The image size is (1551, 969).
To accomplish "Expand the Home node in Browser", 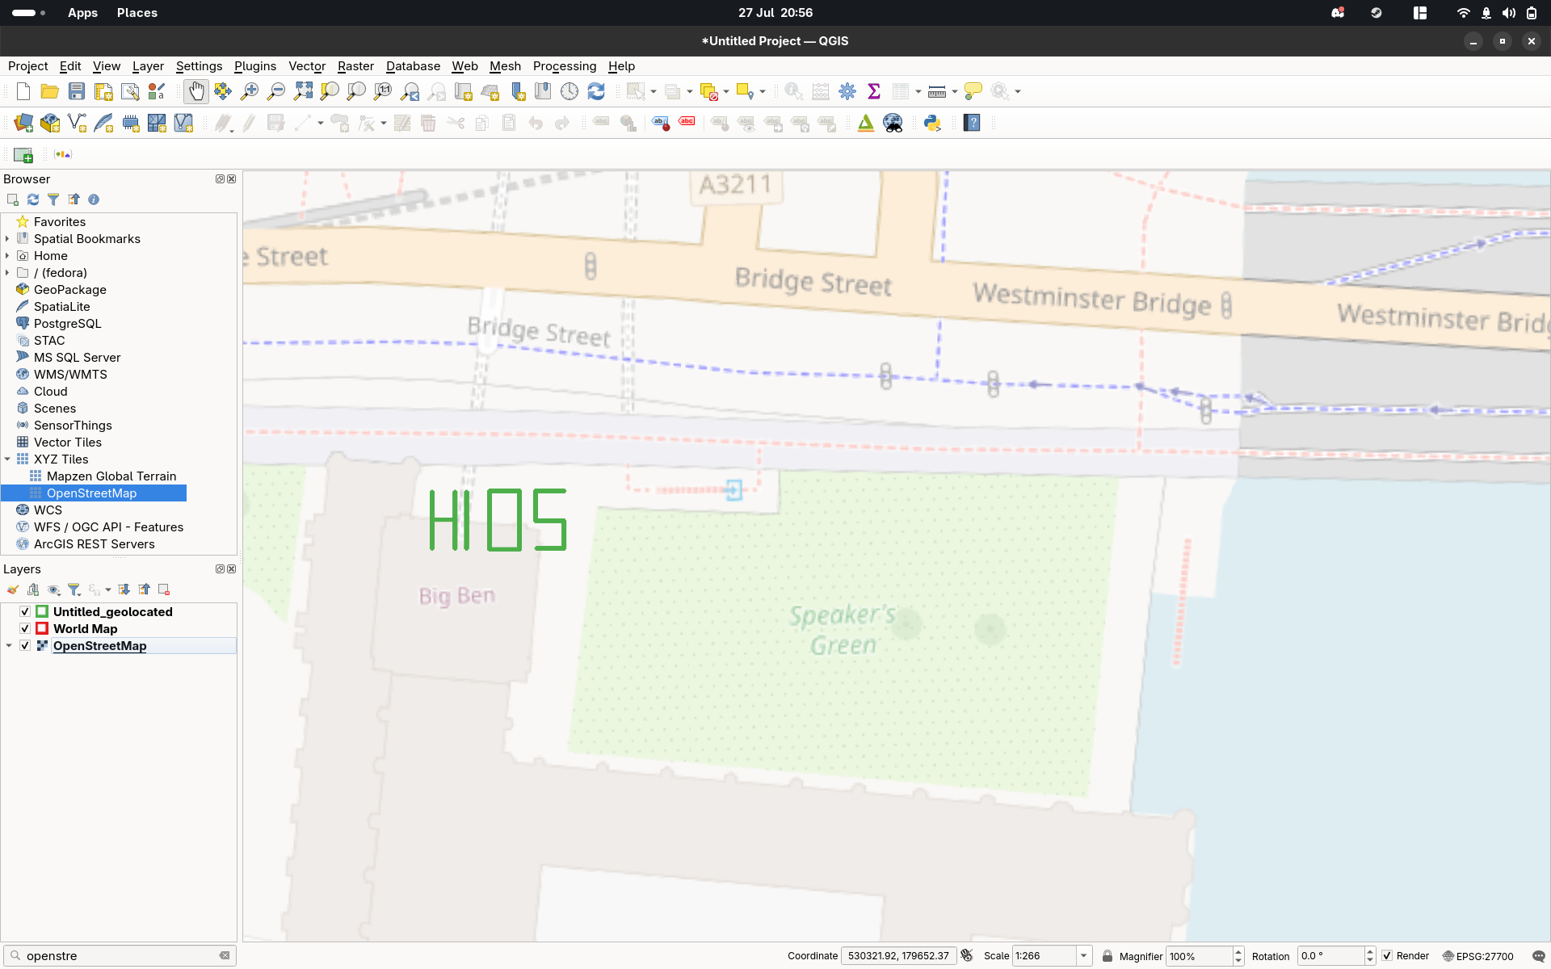I will [x=7, y=256].
